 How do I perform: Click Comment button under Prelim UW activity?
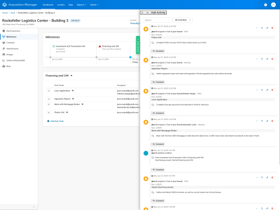click(x=159, y=49)
